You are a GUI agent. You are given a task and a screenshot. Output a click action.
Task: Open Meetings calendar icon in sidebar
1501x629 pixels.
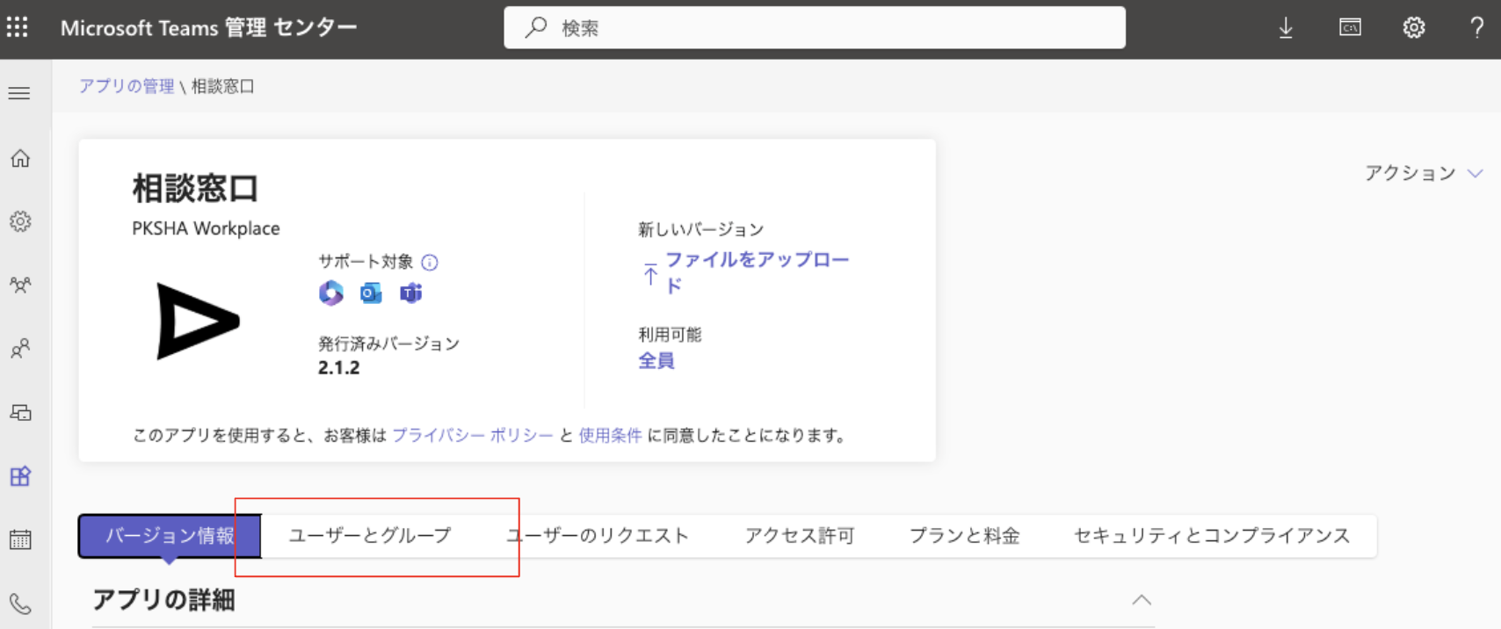(20, 539)
